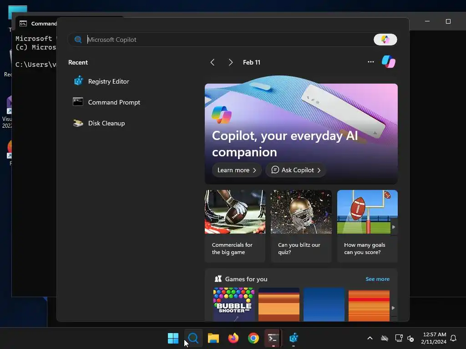Open Registry Editor from Recent list
Viewport: 466px width, 349px height.
(x=101, y=81)
